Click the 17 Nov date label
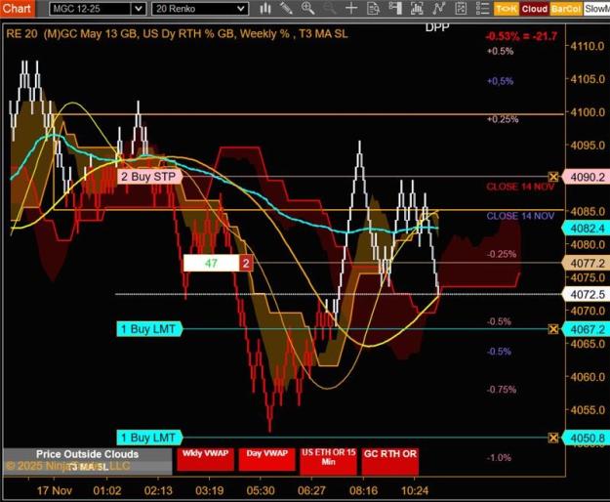This screenshot has height=502, width=610. [54, 490]
